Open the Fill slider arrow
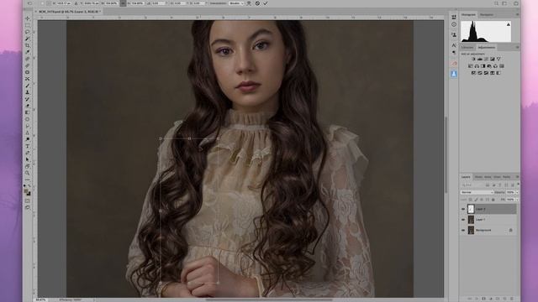This screenshot has height=302, width=538. [517, 200]
